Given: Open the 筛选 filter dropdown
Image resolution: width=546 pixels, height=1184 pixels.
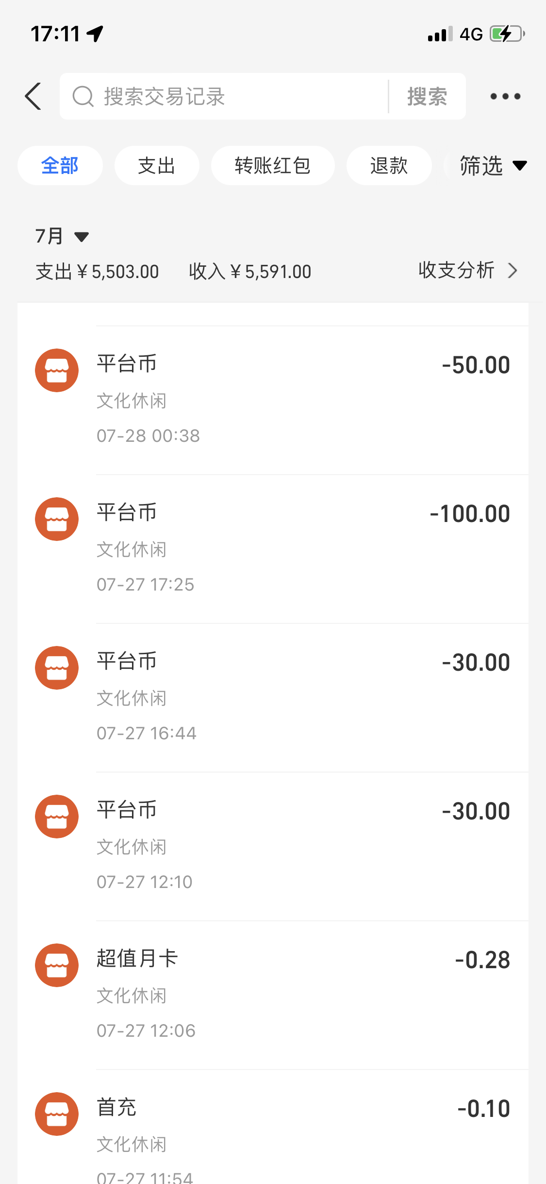Looking at the screenshot, I should [492, 166].
